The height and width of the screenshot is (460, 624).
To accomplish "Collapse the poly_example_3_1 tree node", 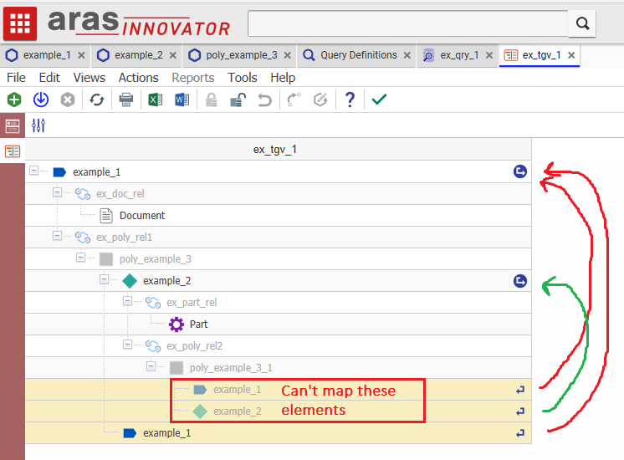I will (x=151, y=367).
